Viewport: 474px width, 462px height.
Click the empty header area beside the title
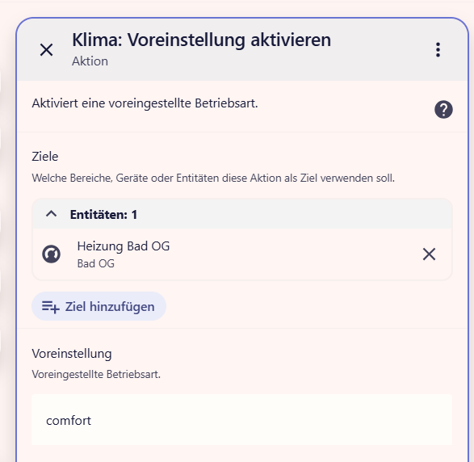[381, 50]
